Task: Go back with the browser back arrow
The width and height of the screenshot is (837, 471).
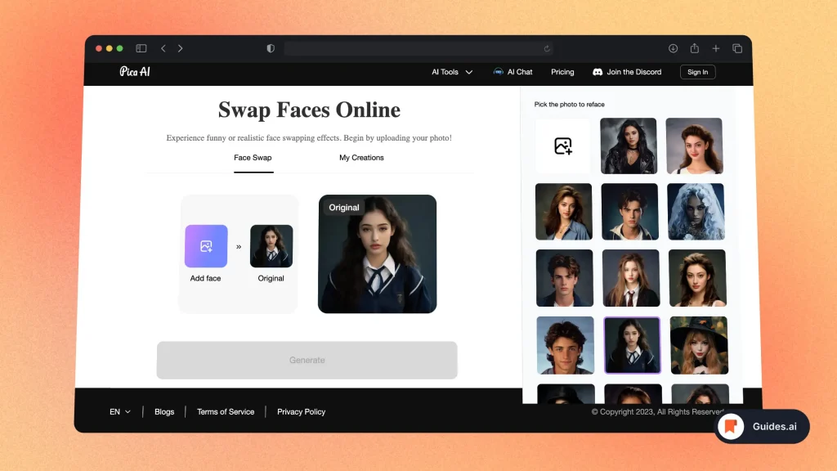Action: coord(163,48)
